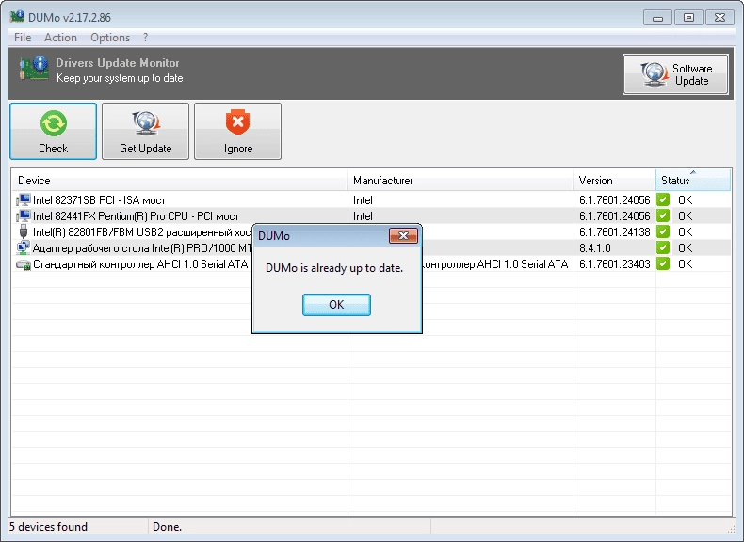The image size is (744, 542).
Task: Click the network adapter icon for PRO/1000 MT row
Action: 24,247
